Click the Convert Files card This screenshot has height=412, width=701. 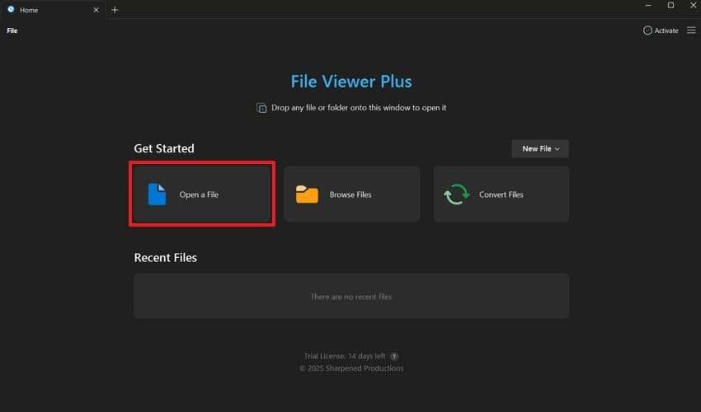pos(501,194)
